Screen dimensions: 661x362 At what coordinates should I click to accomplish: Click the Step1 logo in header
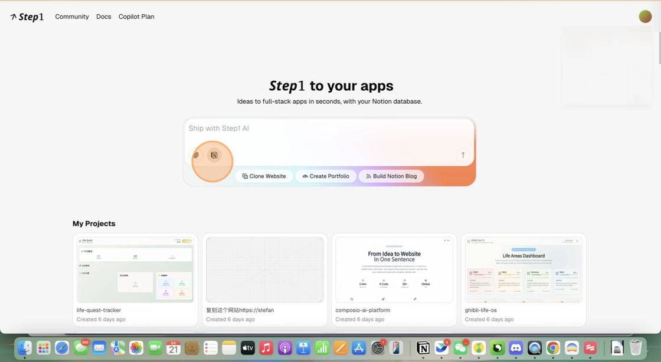click(x=27, y=17)
